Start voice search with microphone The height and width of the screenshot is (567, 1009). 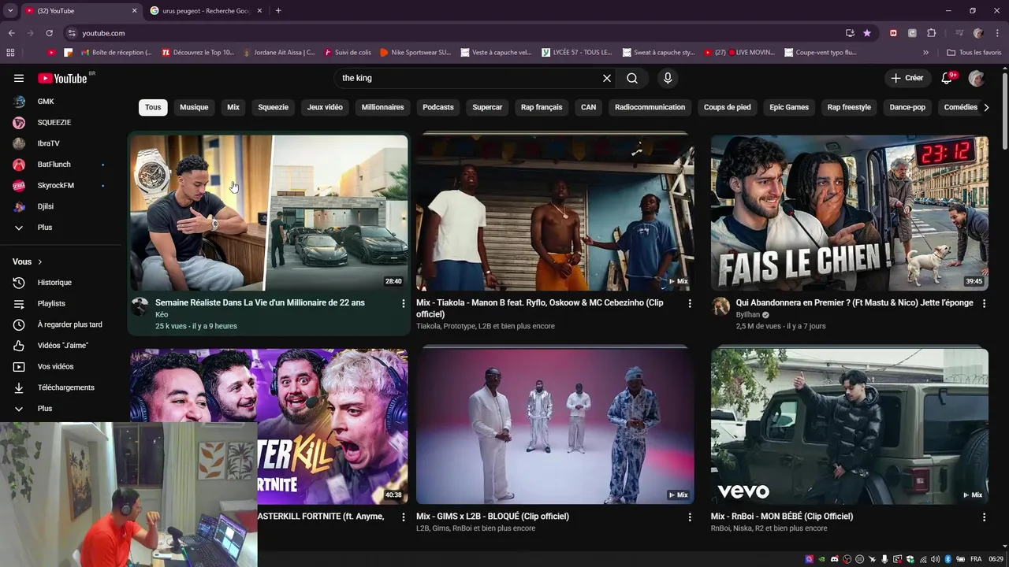click(x=668, y=78)
